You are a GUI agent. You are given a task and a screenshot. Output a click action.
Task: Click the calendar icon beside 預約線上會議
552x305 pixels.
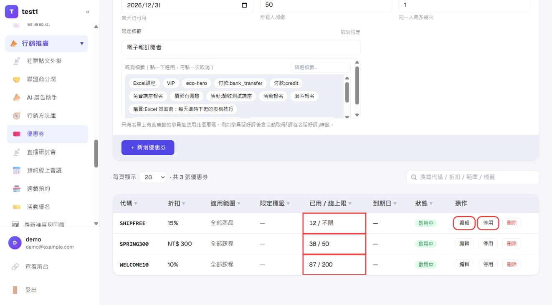click(x=17, y=170)
